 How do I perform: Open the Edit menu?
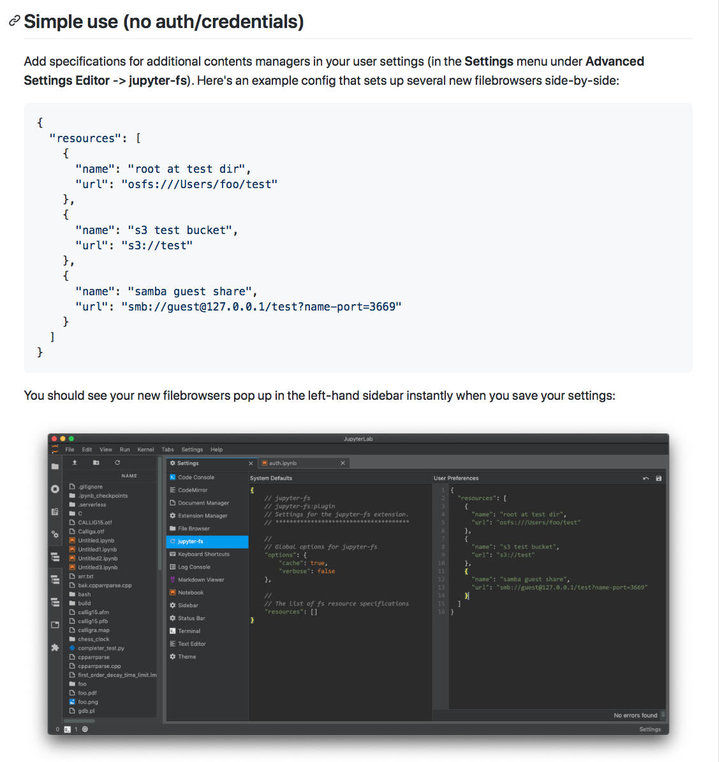pyautogui.click(x=87, y=450)
